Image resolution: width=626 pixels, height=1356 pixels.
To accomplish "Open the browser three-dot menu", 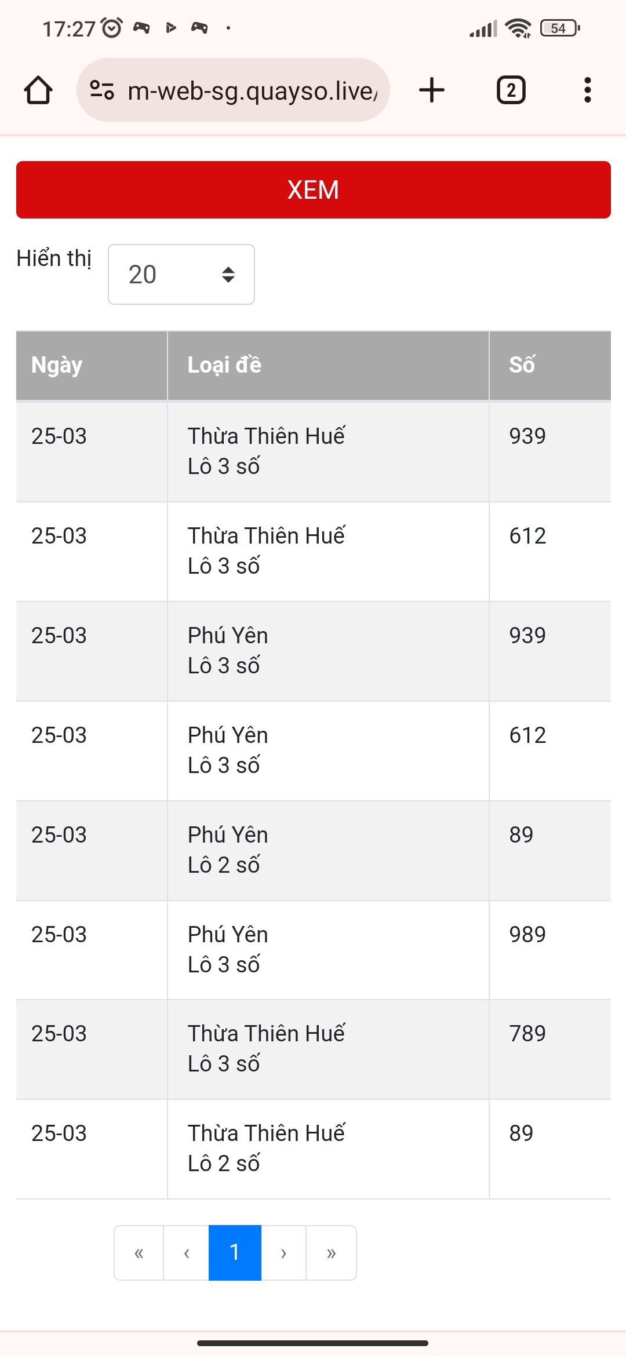I will 588,90.
